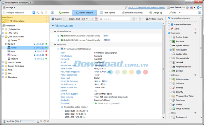This screenshot has height=125, width=204.
Task: Click the settings gear icon
Action: pyautogui.click(x=187, y=8)
